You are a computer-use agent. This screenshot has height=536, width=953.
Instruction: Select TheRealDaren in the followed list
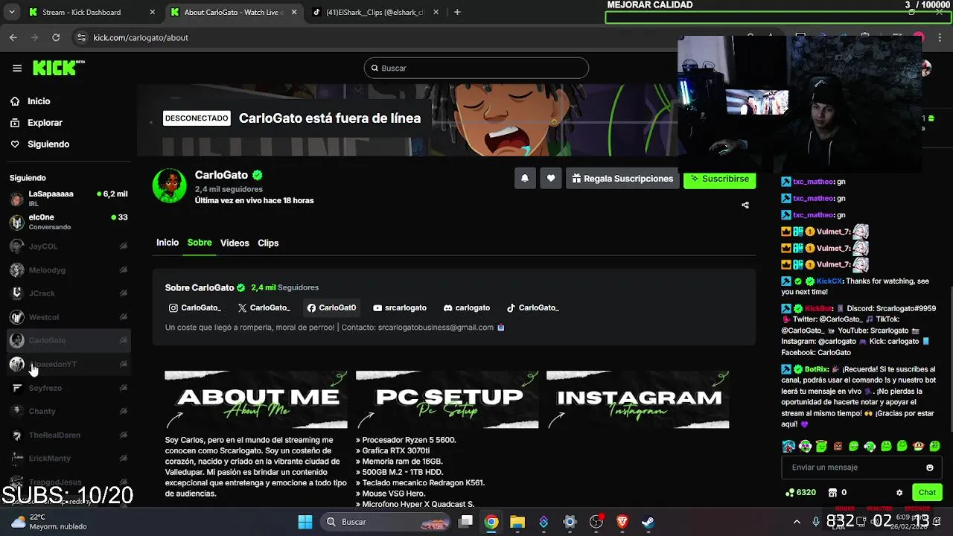click(68, 435)
